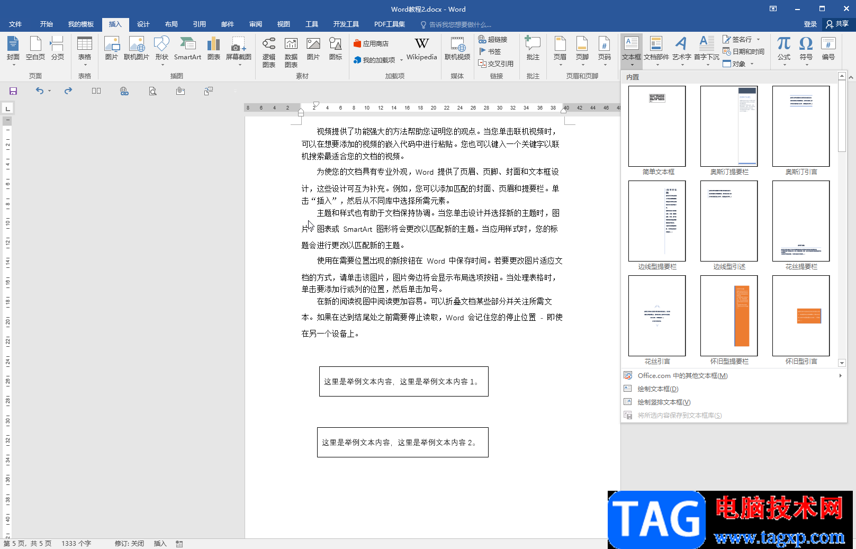Collapse the ribbon with the arrow

tap(851, 77)
